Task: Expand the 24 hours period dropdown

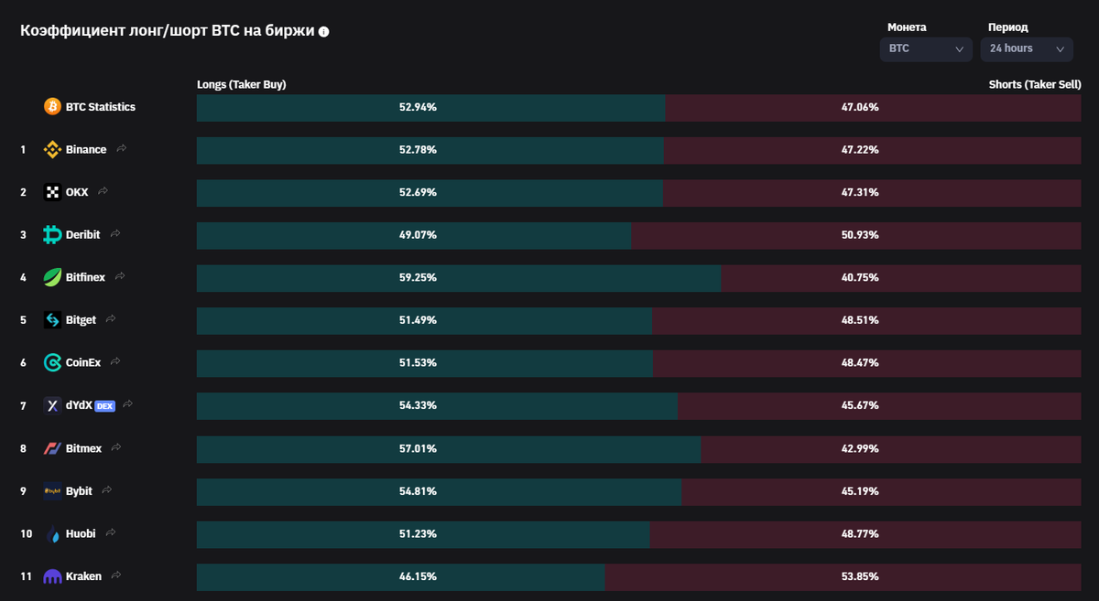Action: tap(1026, 48)
